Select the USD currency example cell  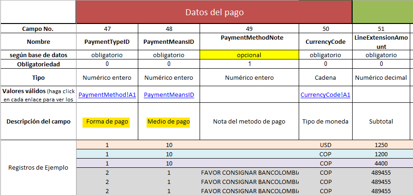click(325, 145)
